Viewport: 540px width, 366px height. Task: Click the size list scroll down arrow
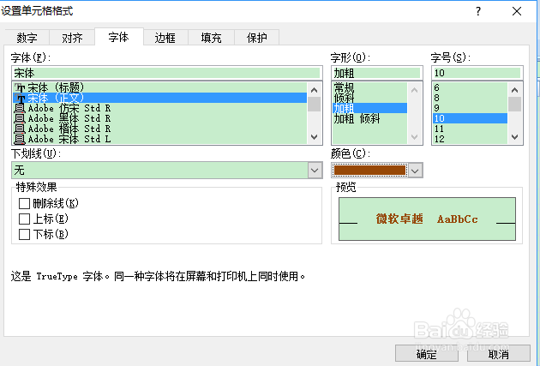[x=515, y=137]
